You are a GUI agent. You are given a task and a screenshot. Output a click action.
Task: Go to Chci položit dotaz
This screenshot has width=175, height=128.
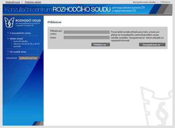(18, 52)
